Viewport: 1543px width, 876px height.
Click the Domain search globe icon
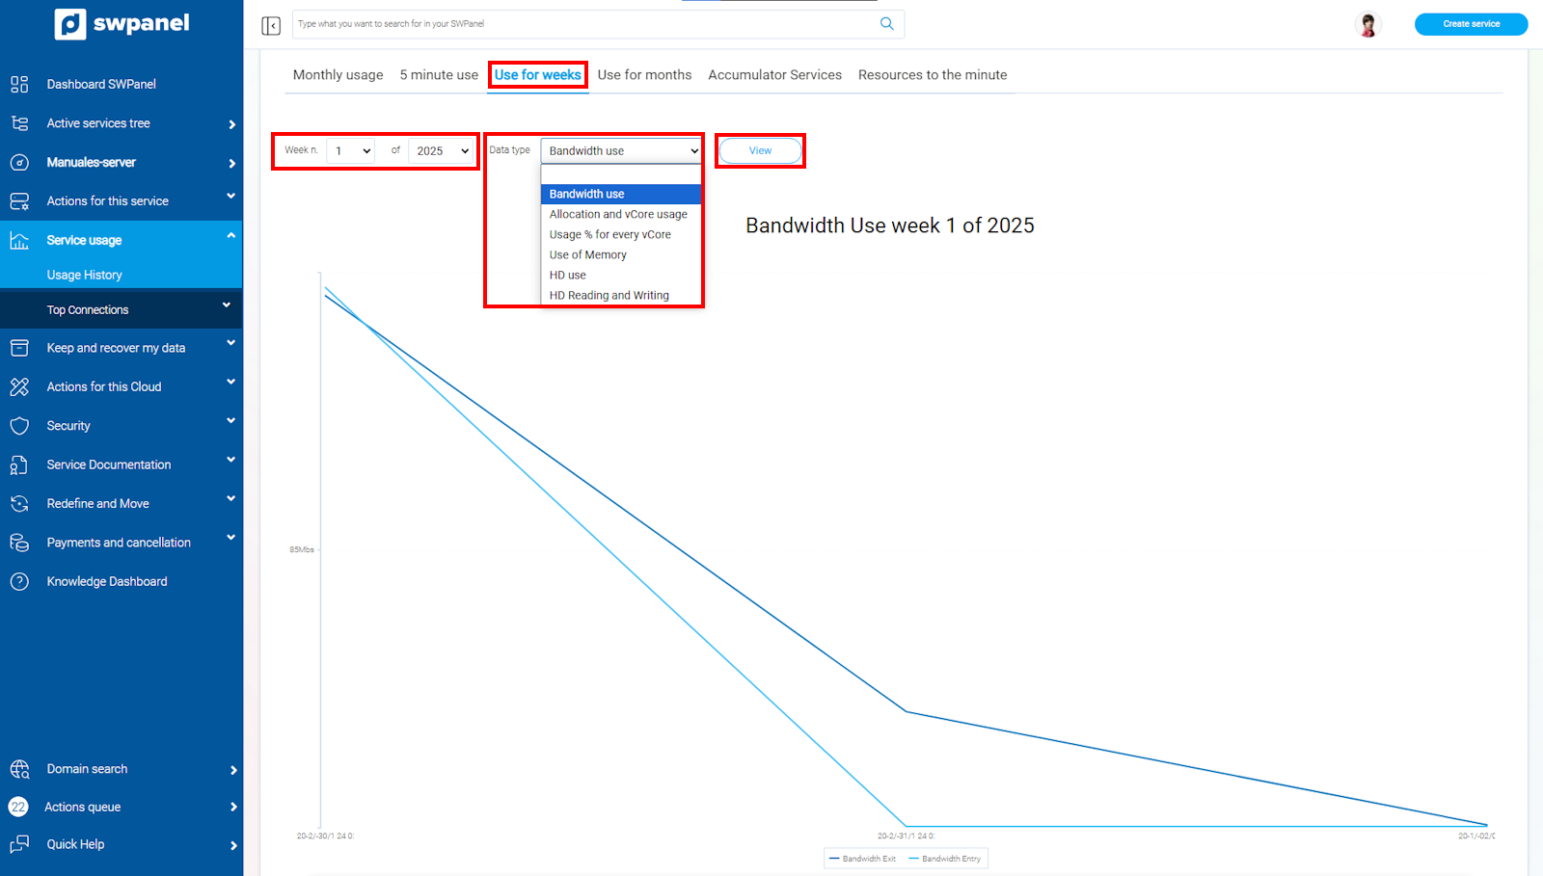19,769
